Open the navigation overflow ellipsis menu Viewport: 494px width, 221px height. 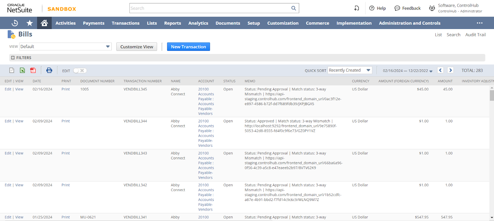tap(479, 23)
